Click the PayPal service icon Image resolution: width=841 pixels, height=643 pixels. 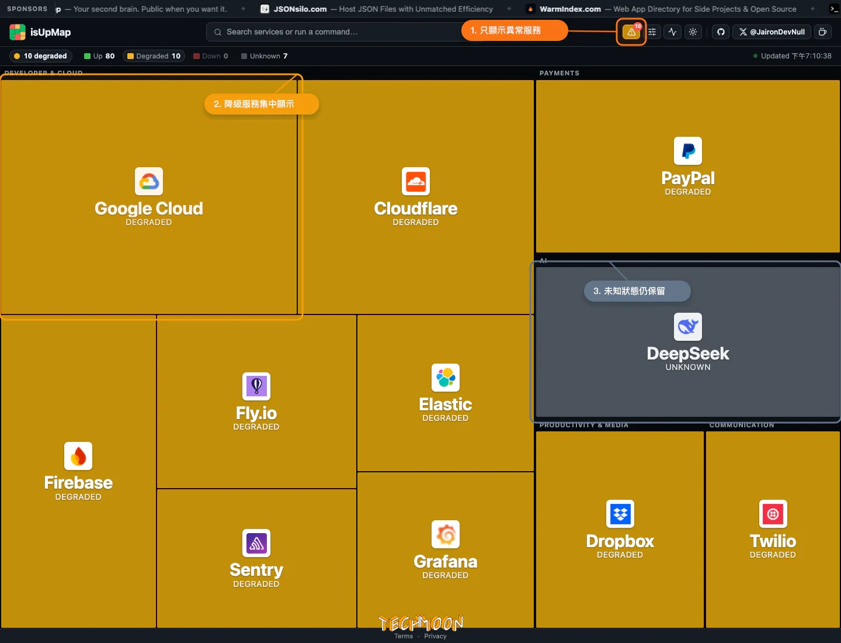tap(688, 151)
